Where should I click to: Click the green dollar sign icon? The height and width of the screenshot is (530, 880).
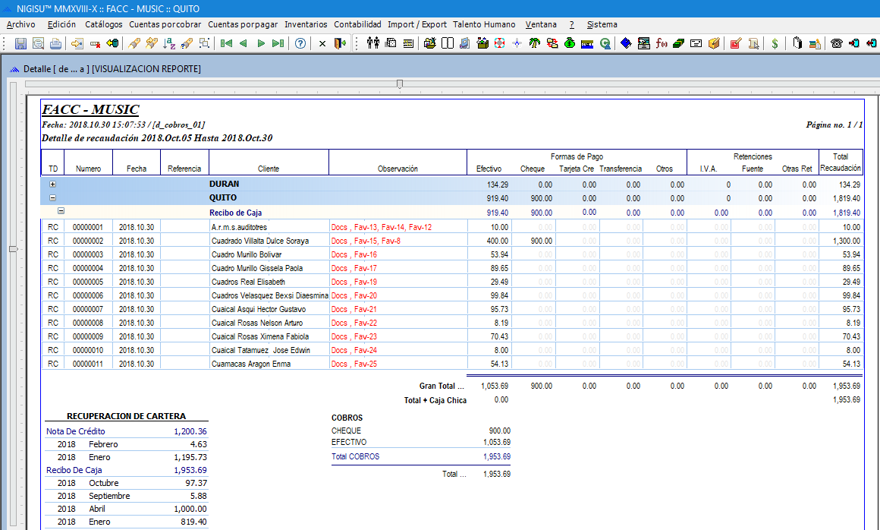coord(775,43)
